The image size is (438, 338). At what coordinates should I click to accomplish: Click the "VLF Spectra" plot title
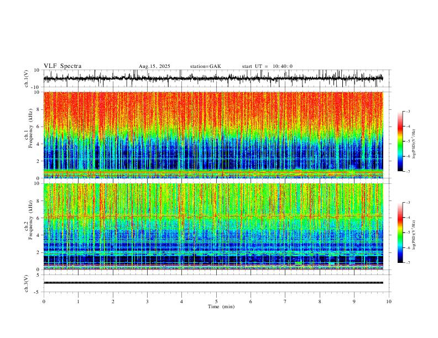[x=62, y=66]
